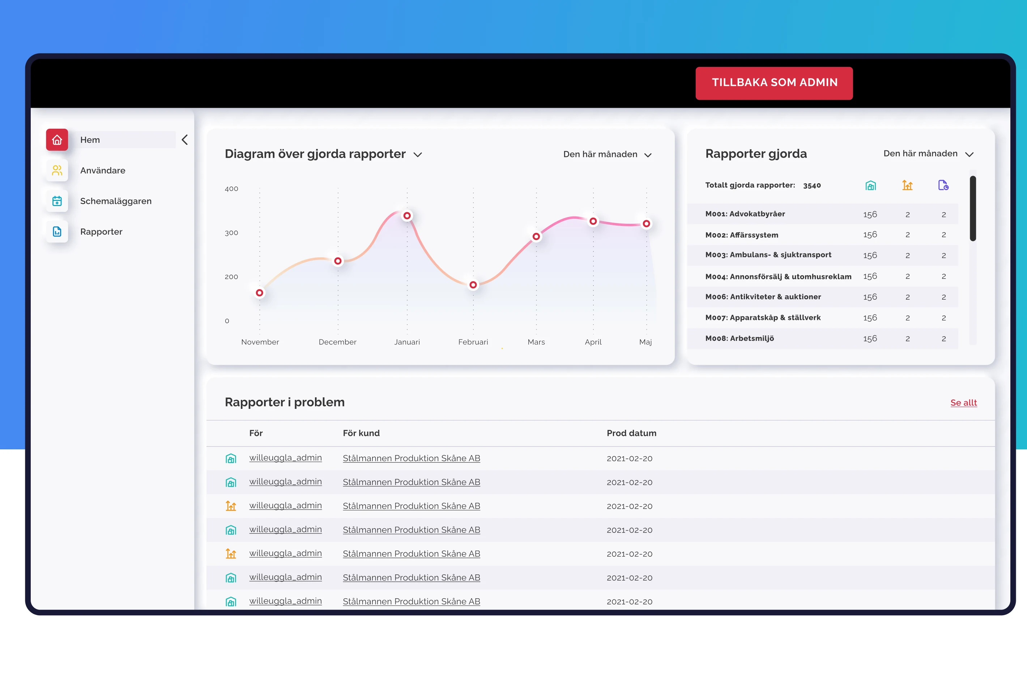Open Stålmannen Produktion Skåne AB in first row
Screen dimensions: 1027x676
tap(411, 458)
